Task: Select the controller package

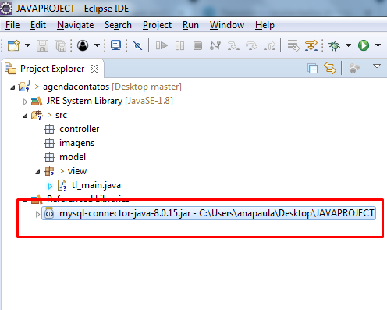Action: click(x=80, y=129)
